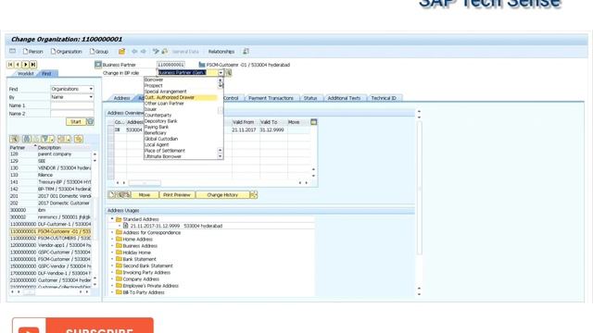Image resolution: width=593 pixels, height=333 pixels.
Task: Open the Address tab
Action: [x=121, y=98]
